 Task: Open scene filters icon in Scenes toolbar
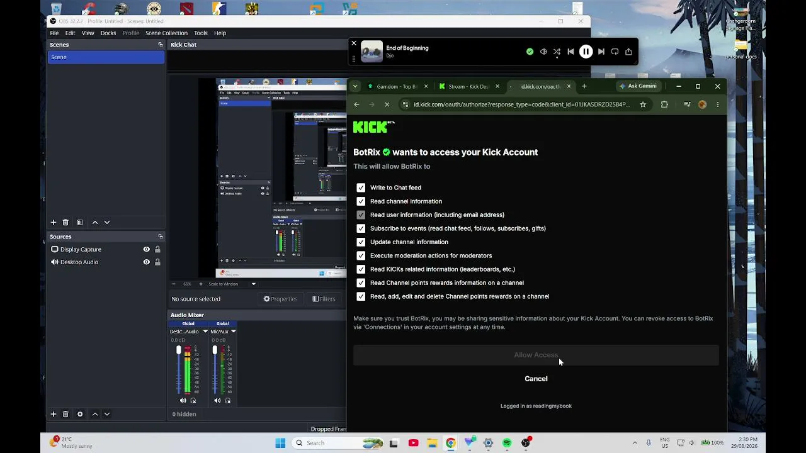click(x=80, y=222)
